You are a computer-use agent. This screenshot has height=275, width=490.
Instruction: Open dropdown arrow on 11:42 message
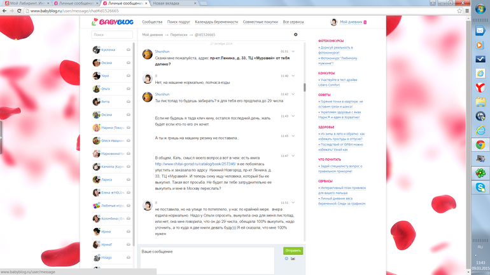click(x=295, y=94)
